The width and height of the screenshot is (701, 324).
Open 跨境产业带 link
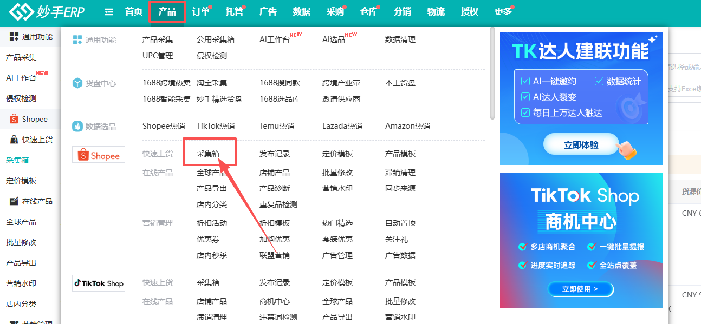pos(341,83)
